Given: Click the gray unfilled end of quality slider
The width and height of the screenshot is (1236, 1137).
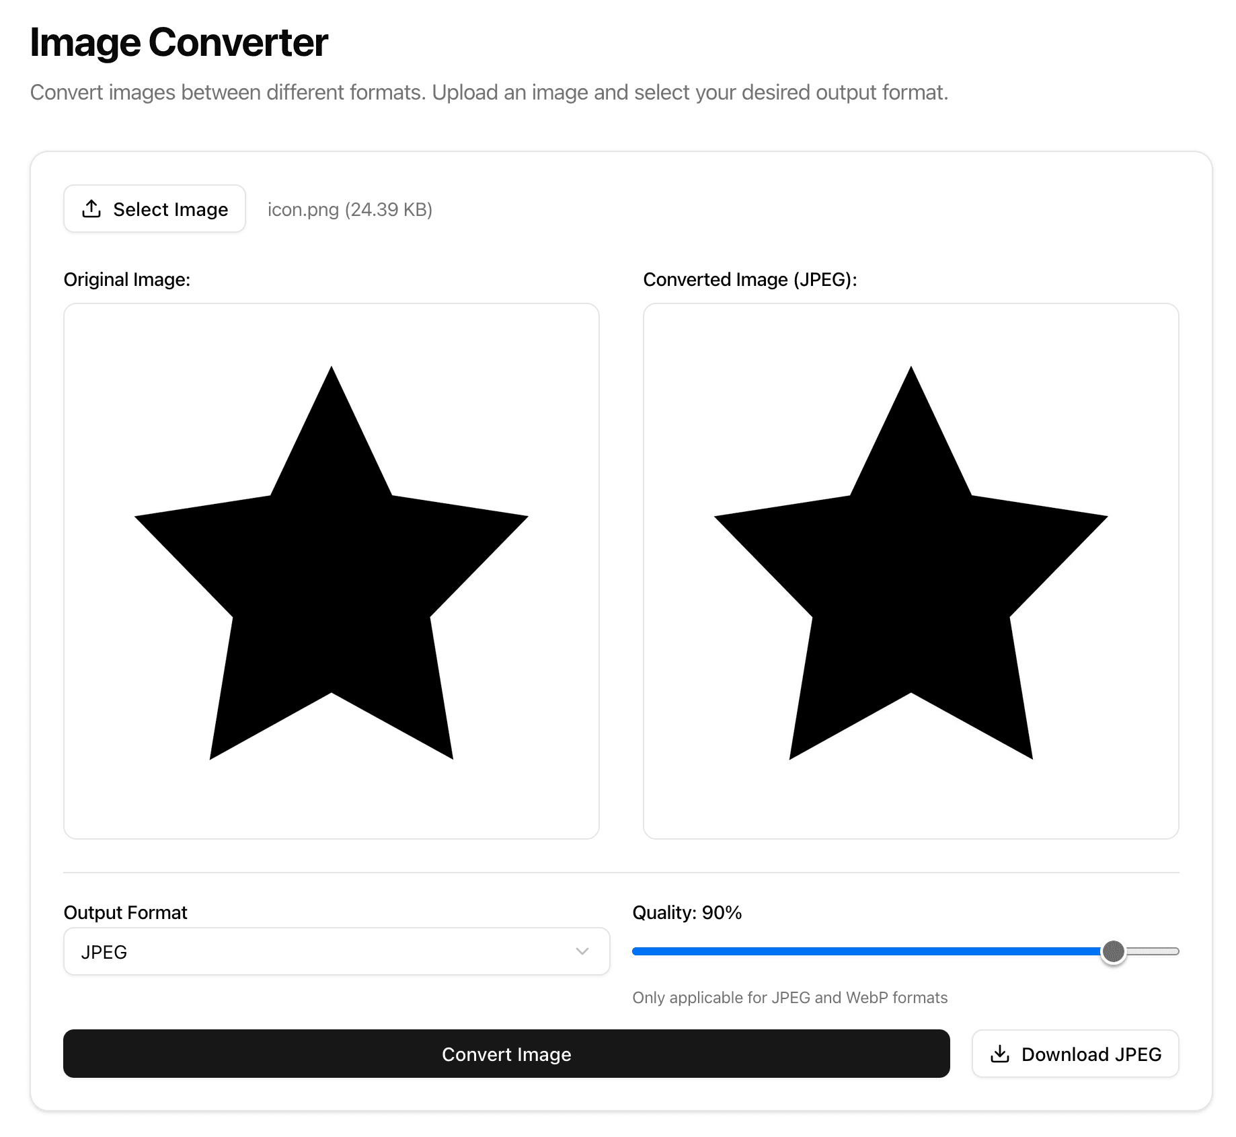Looking at the screenshot, I should tap(1157, 951).
